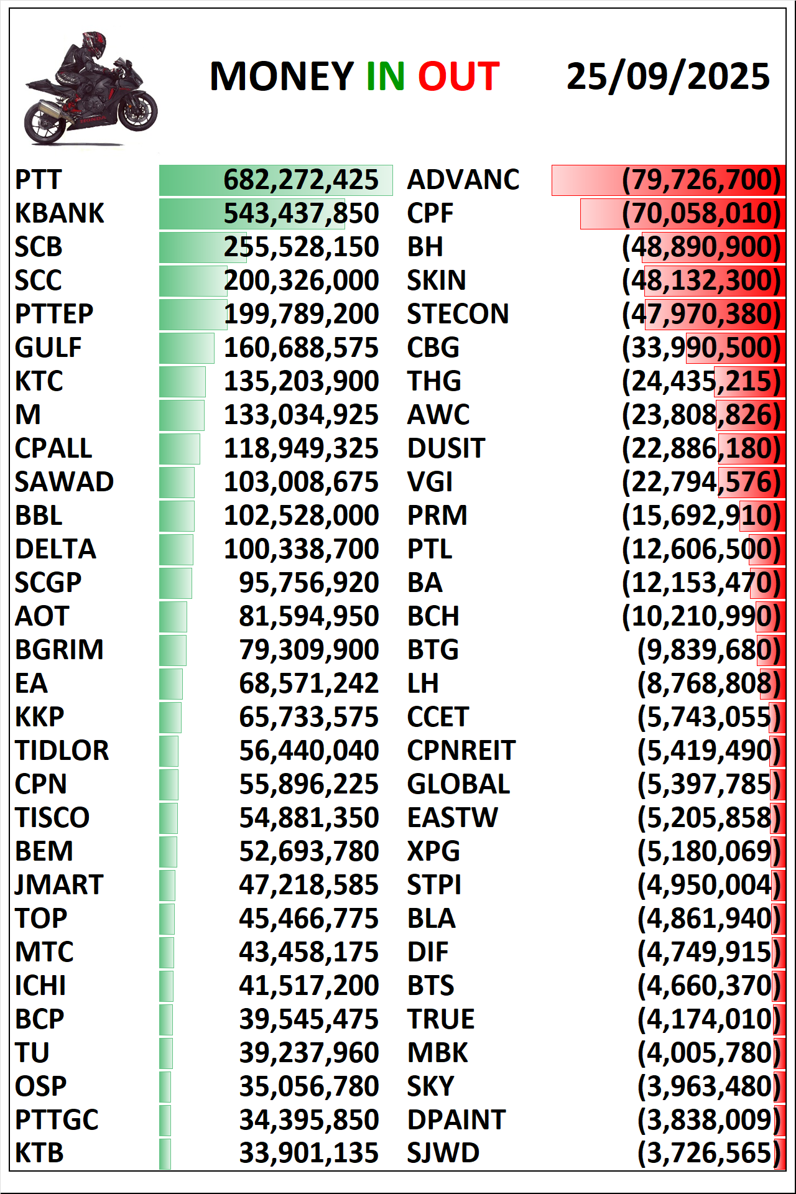Click the red word OUT in title
The image size is (796, 1194).
coord(458,76)
